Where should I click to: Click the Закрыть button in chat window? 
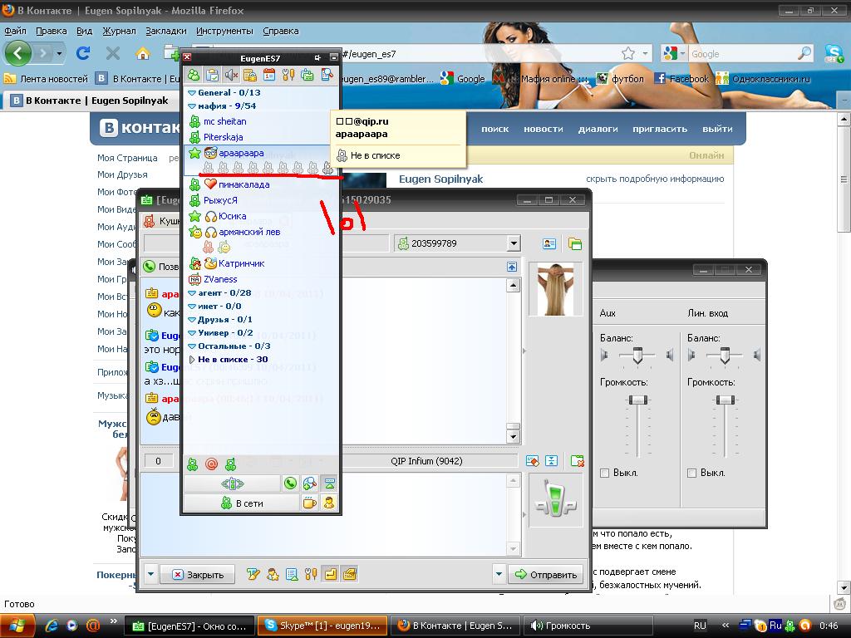coord(198,575)
